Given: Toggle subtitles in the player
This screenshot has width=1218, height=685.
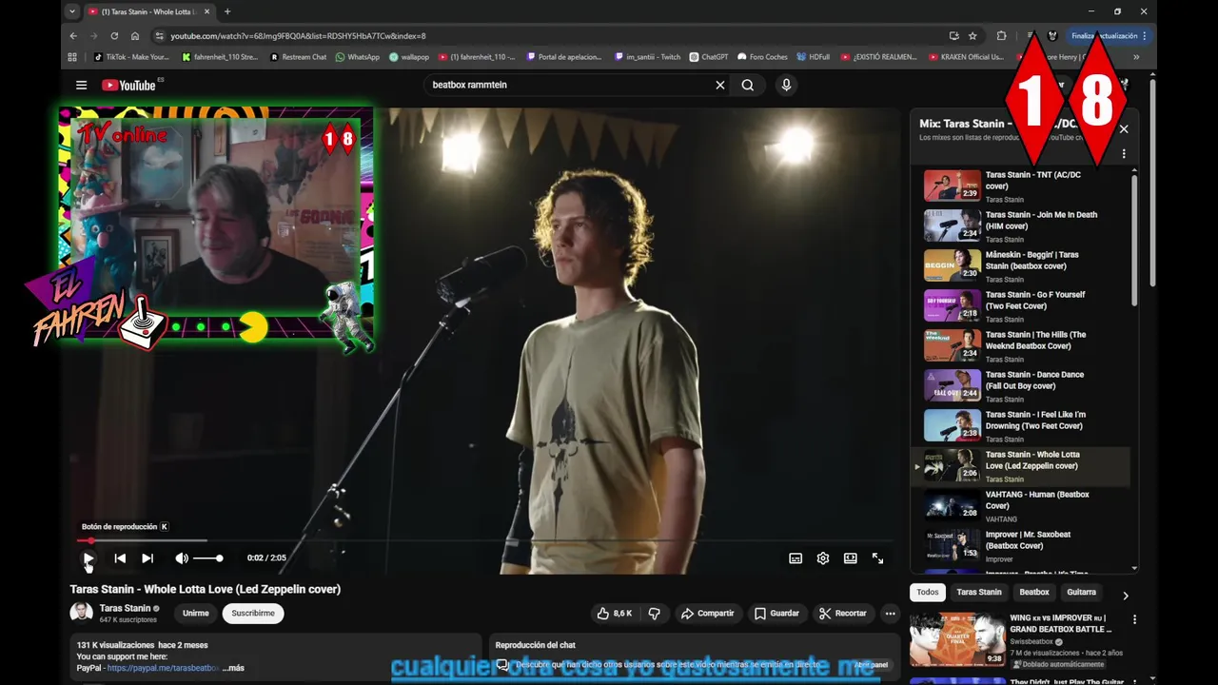Looking at the screenshot, I should (x=796, y=558).
